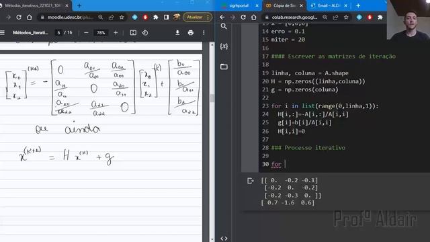This screenshot has height=242, width=430.
Task: Open Colab search sidebar icon
Action: (224, 26)
